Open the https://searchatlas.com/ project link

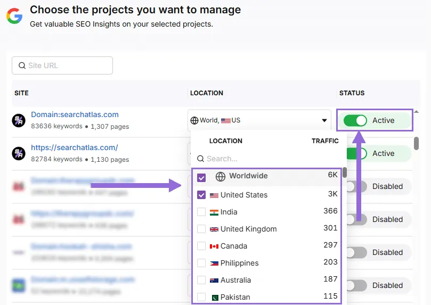coord(74,147)
